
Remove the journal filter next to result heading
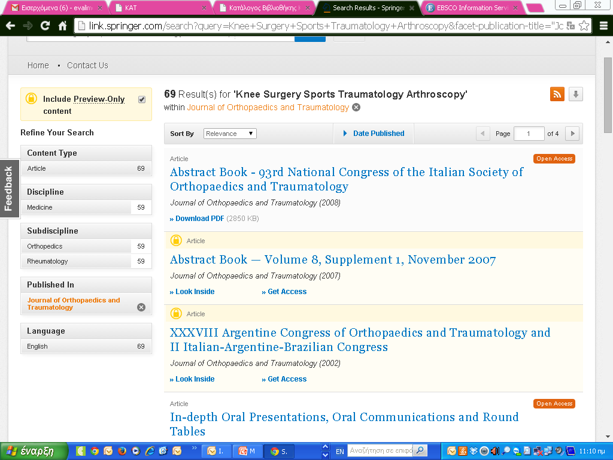(x=356, y=107)
